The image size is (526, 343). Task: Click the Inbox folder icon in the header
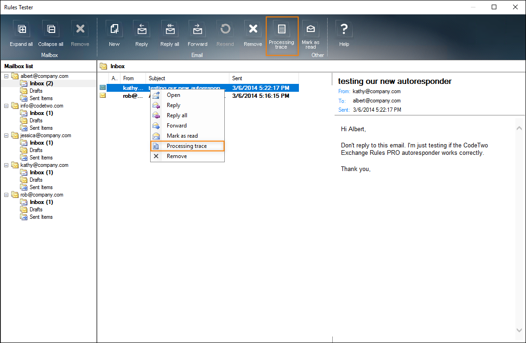(x=103, y=66)
